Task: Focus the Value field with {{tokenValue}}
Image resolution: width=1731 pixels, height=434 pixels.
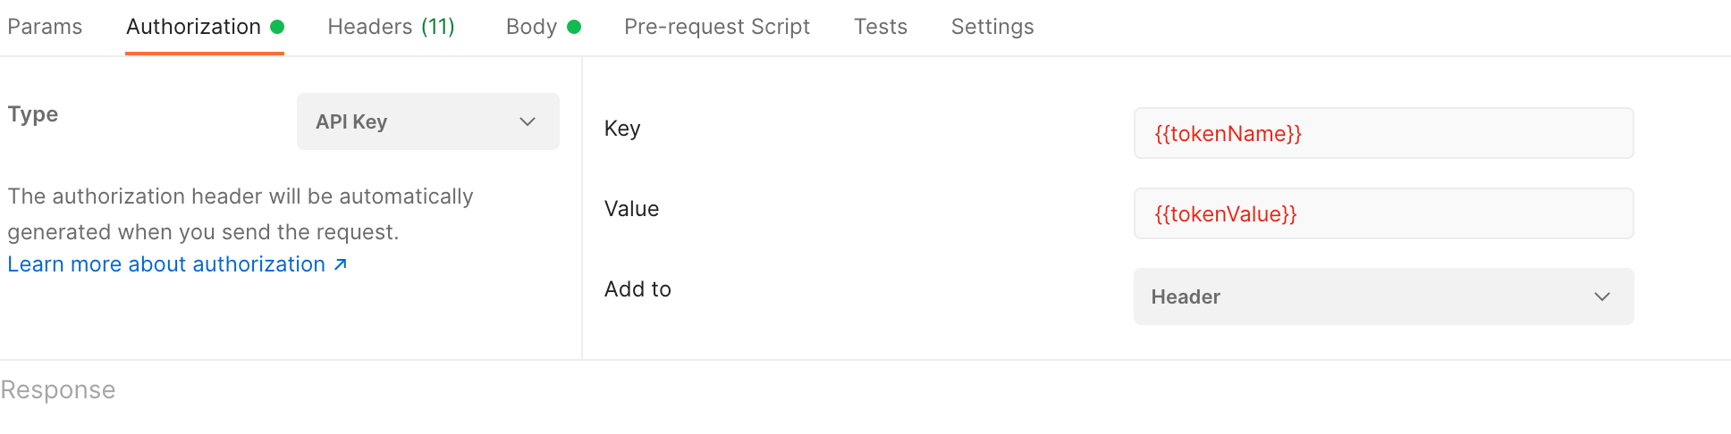Action: [x=1382, y=213]
